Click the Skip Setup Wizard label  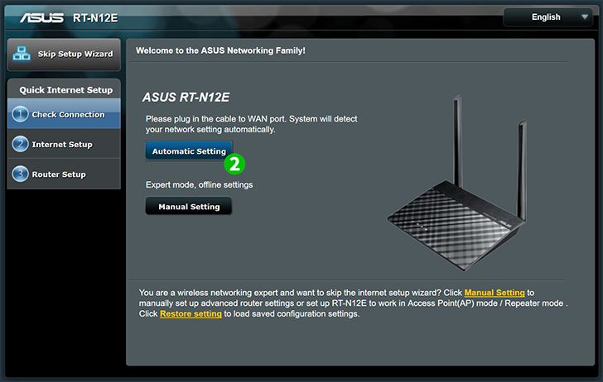click(x=75, y=54)
